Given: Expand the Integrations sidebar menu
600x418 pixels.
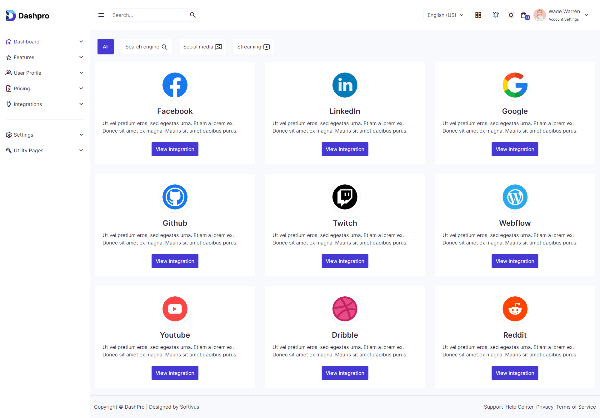Looking at the screenshot, I should coord(45,104).
